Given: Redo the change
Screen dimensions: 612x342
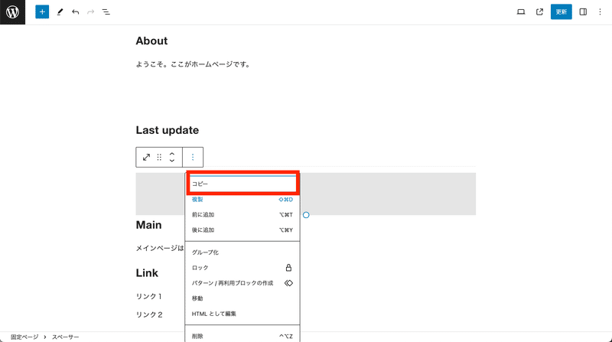Looking at the screenshot, I should (90, 12).
